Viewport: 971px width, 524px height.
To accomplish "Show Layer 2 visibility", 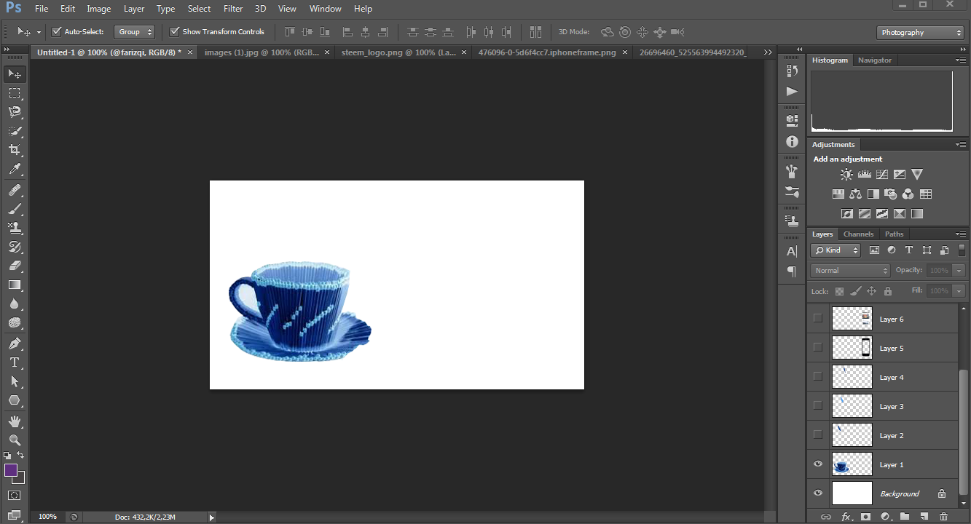I will (817, 434).
